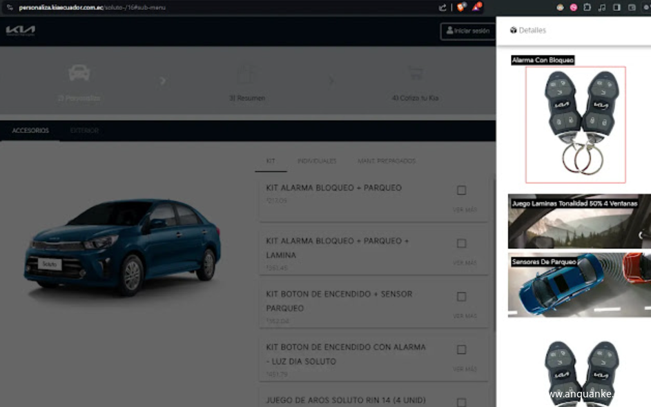Select the KIT BOTON DE ENCENDIDO CON ALARMA checkbox
The image size is (651, 407).
tap(461, 350)
